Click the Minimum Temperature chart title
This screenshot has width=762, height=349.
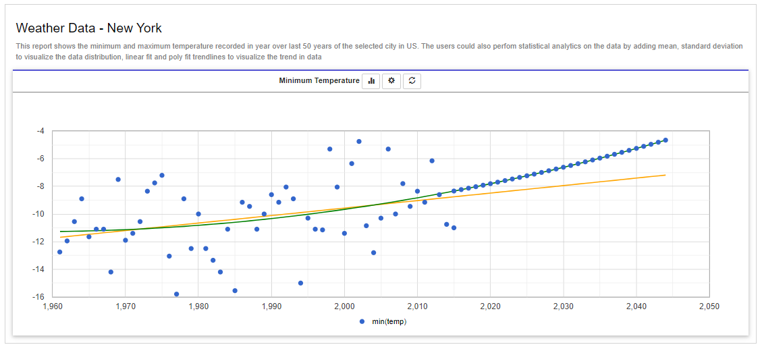pyautogui.click(x=319, y=81)
